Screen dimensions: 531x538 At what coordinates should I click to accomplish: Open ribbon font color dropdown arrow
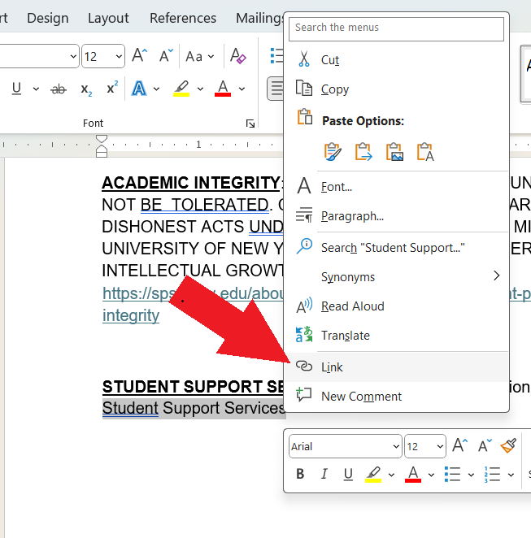242,89
